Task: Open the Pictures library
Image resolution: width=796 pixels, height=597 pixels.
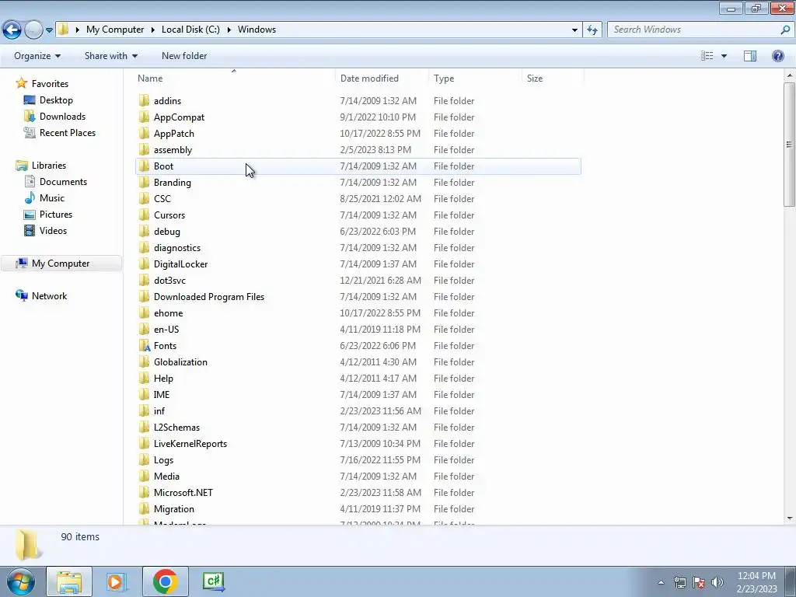Action: (x=56, y=215)
